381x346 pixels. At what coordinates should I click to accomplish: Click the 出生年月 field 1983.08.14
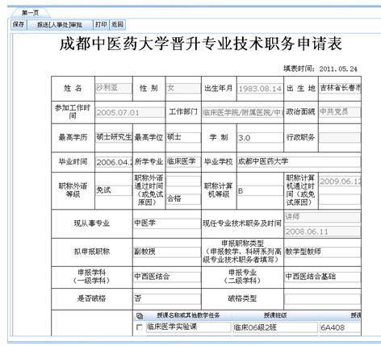[260, 89]
